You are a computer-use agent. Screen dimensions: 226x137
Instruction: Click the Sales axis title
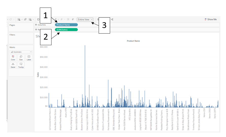click(x=38, y=75)
